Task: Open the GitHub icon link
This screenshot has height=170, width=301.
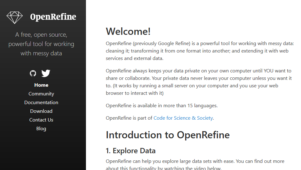Action: tap(33, 73)
